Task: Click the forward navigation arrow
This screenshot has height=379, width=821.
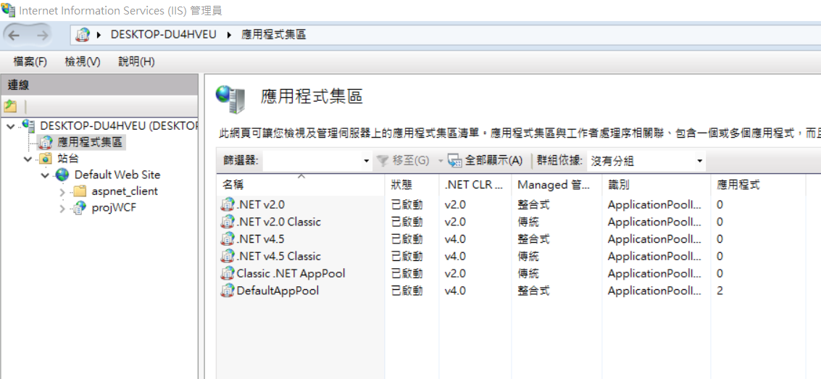Action: point(42,35)
